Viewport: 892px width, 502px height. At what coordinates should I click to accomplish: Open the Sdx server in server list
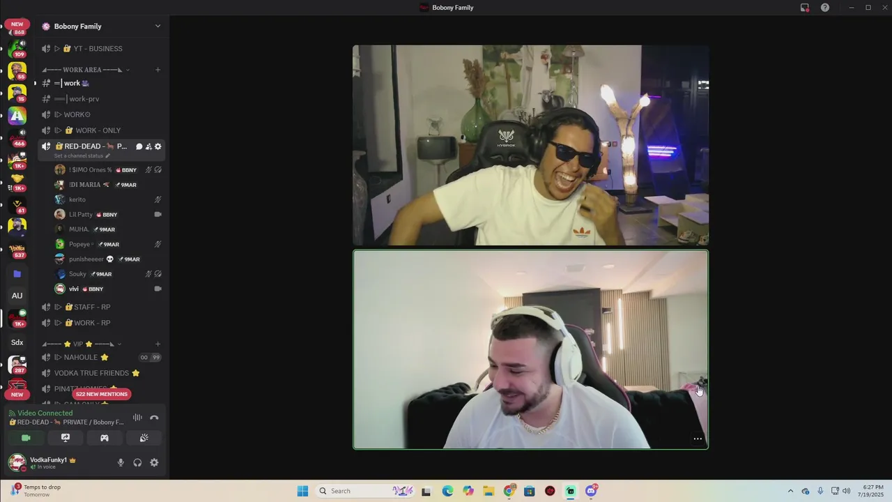pyautogui.click(x=17, y=342)
